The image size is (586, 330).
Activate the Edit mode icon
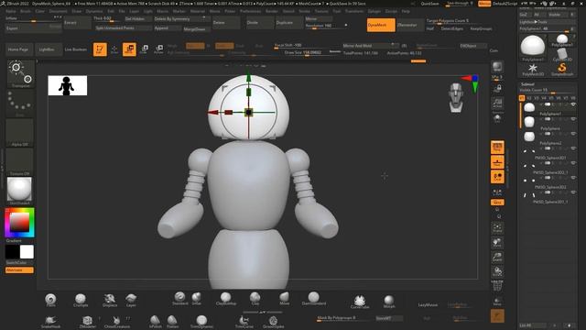(100, 49)
